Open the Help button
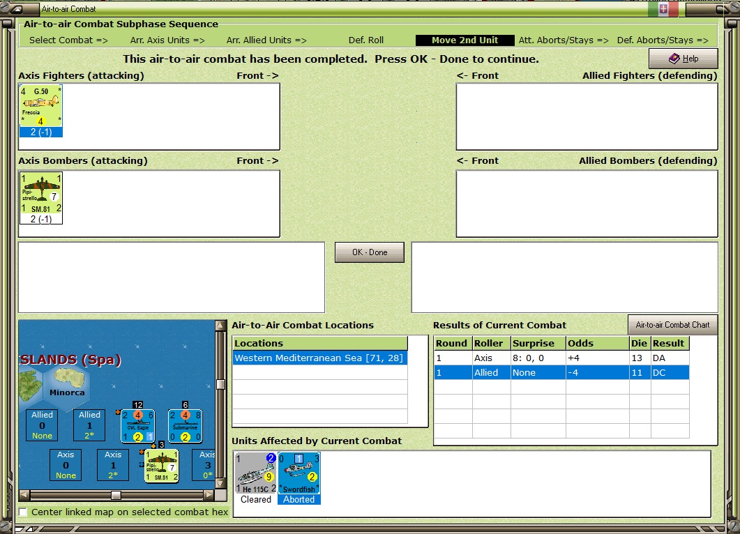The height and width of the screenshot is (534, 740). (x=684, y=59)
